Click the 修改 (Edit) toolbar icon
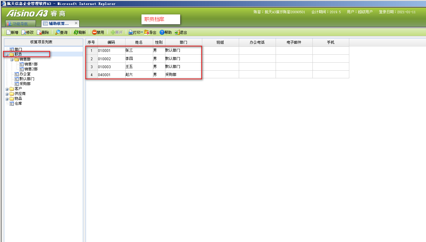Viewport: 426px width, 242px height. click(x=24, y=32)
